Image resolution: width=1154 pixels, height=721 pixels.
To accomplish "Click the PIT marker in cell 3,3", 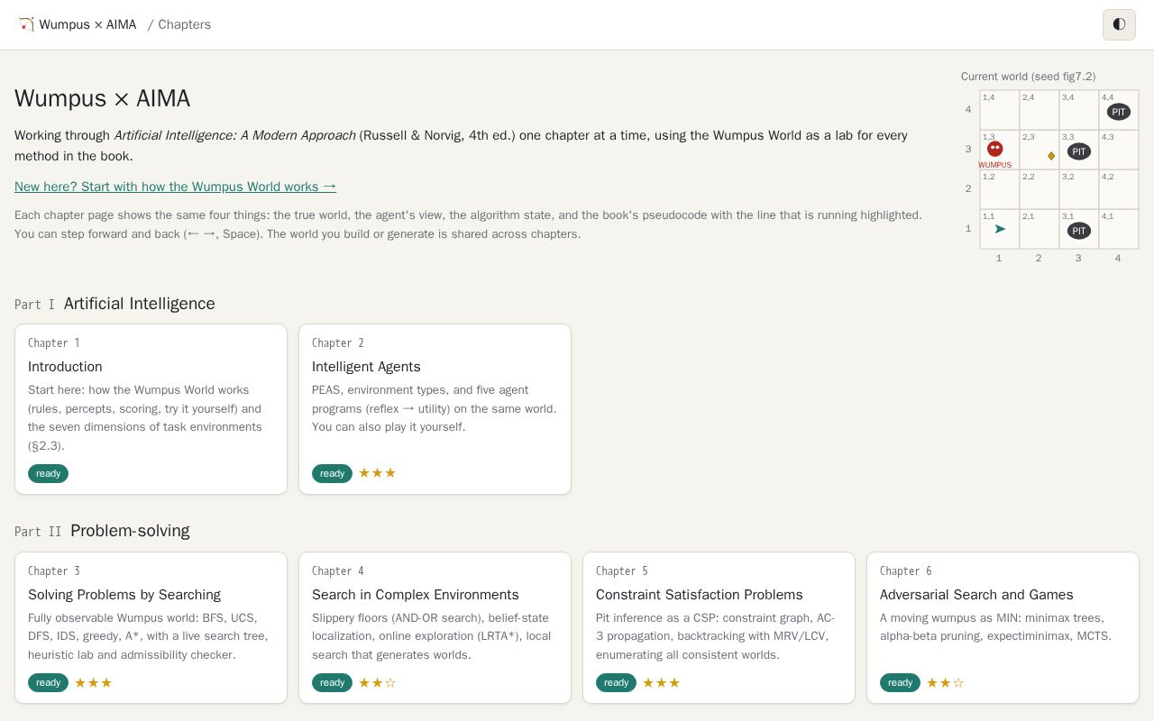I will [1079, 151].
